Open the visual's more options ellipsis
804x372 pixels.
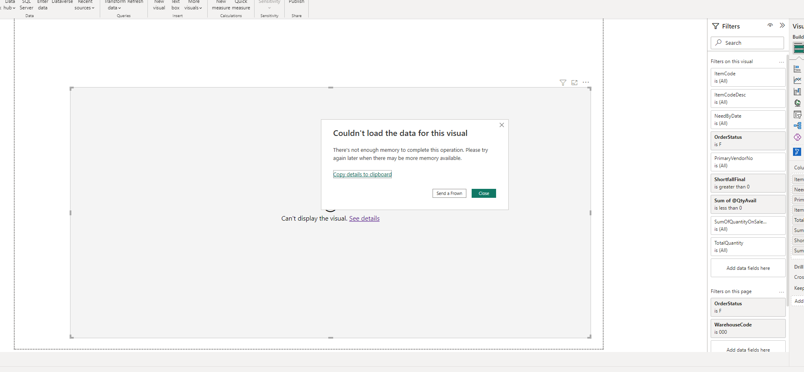586,82
